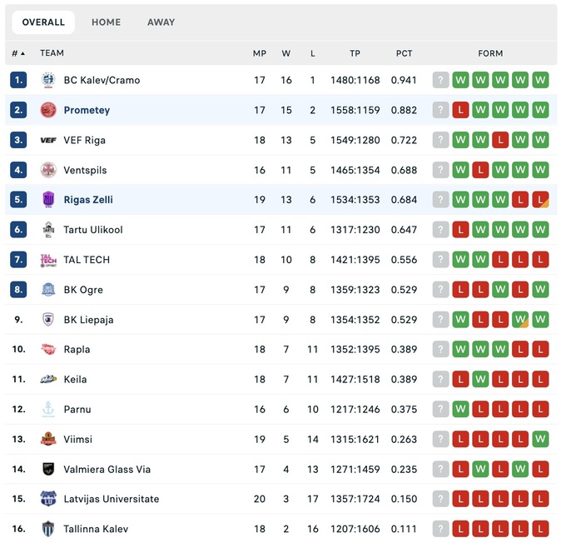The height and width of the screenshot is (543, 566).
Task: Select the OVERALL standings tab
Action: (x=43, y=22)
